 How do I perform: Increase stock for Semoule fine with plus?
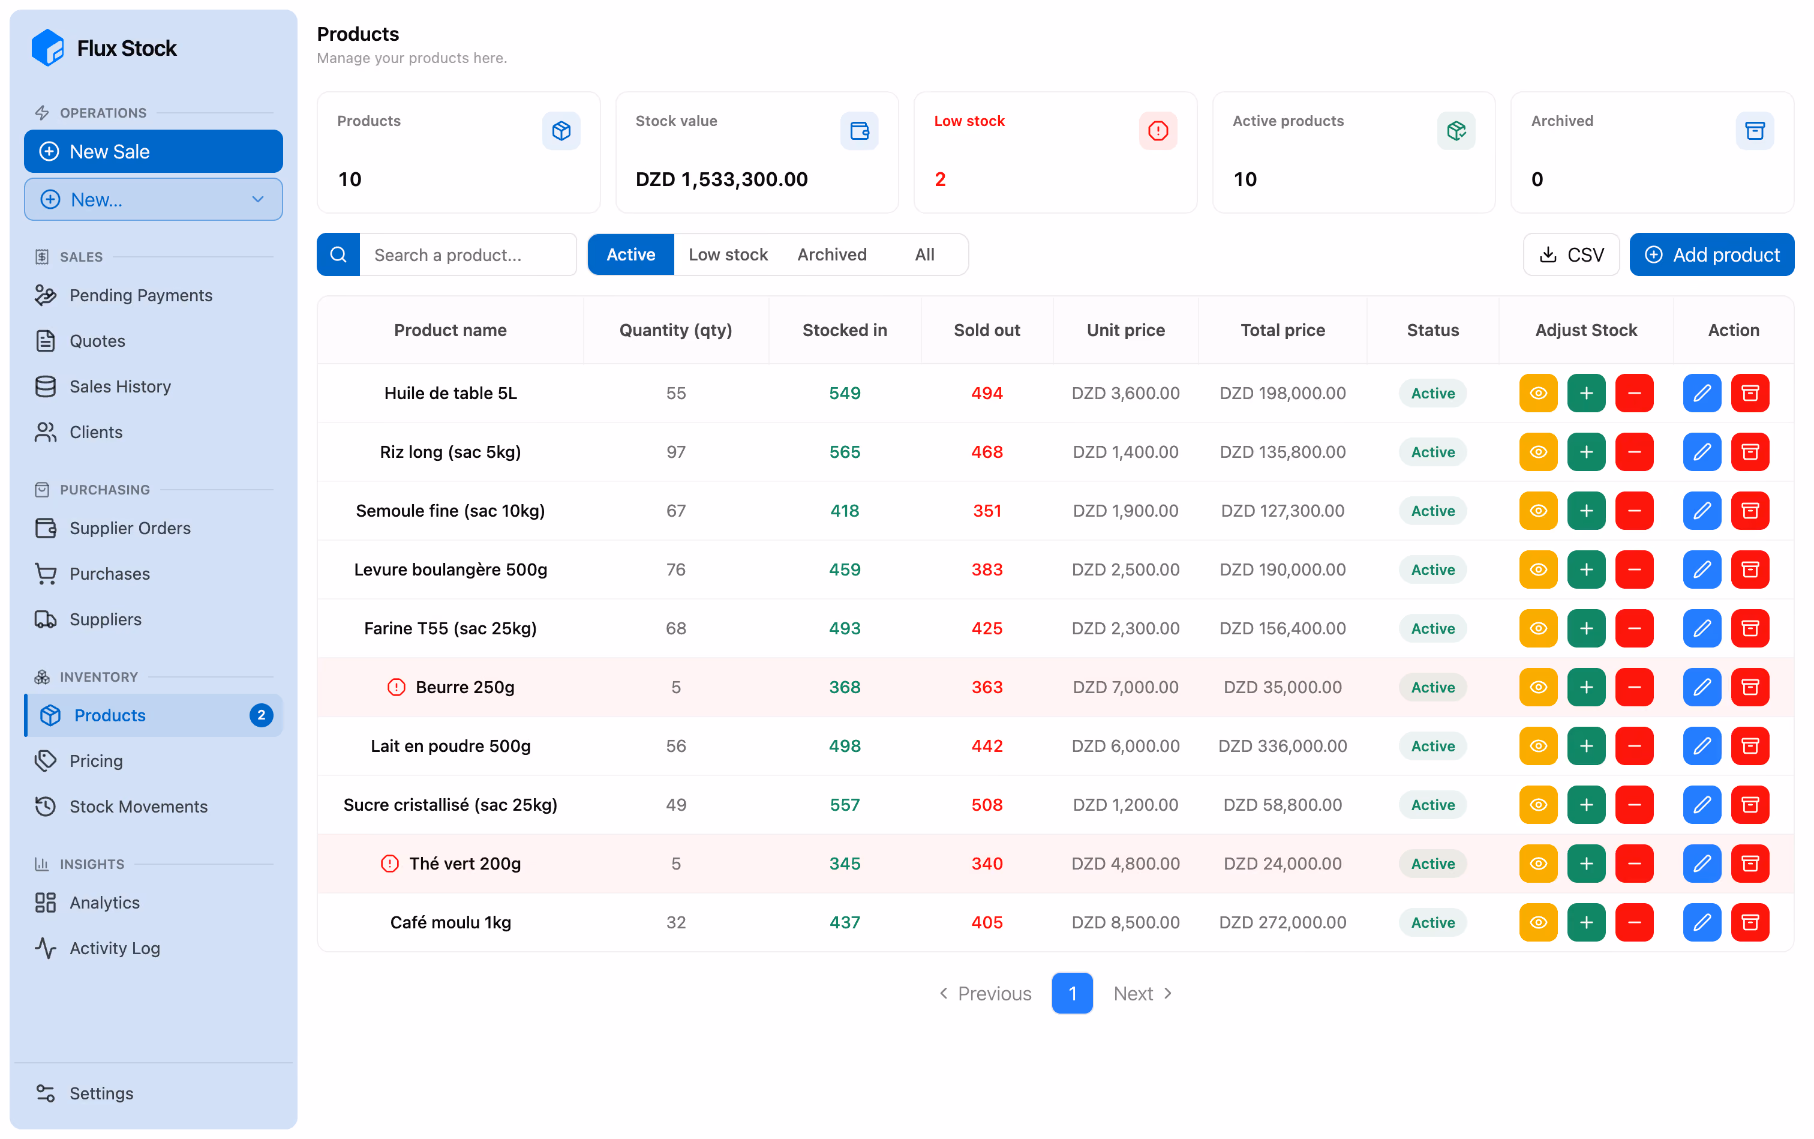point(1586,511)
